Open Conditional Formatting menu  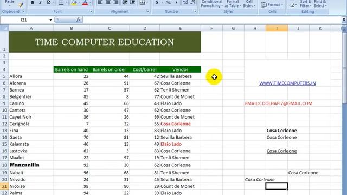click(x=212, y=4)
